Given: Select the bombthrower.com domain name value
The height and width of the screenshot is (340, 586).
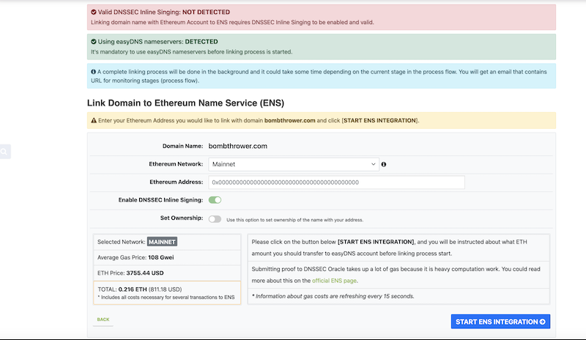Looking at the screenshot, I should 237,146.
